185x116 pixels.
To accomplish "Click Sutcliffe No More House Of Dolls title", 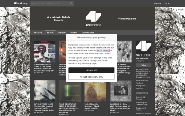I will coord(44,107).
